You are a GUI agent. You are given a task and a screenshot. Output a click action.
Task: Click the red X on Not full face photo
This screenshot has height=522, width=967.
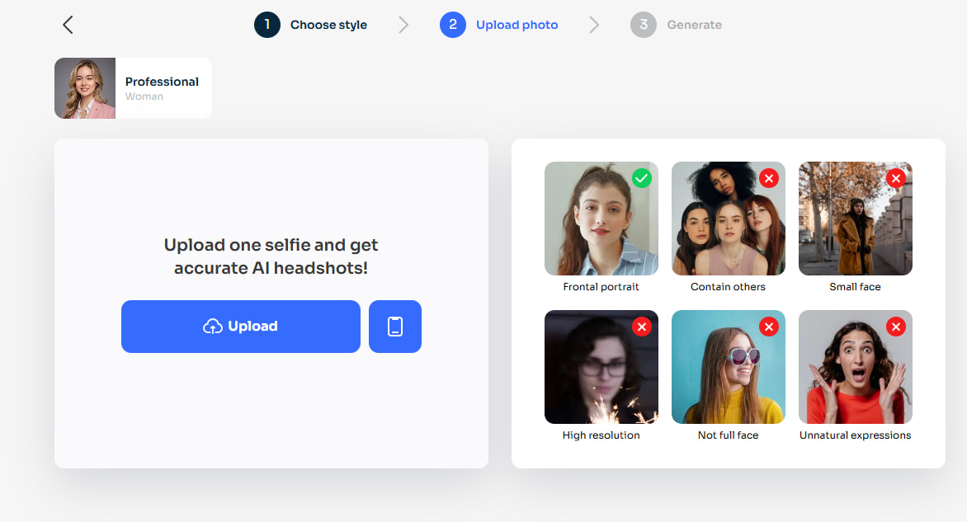tap(768, 327)
